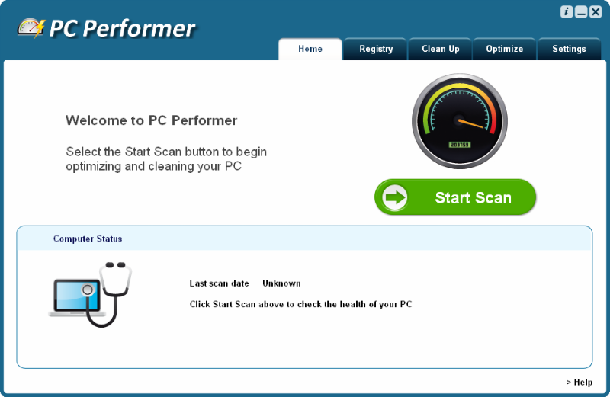Click the arrow icon on Start Scan
Screen dimensions: 610x397
point(394,197)
